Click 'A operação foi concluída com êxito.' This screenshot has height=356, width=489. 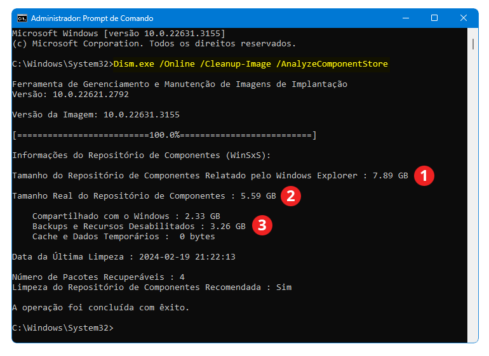(x=101, y=307)
